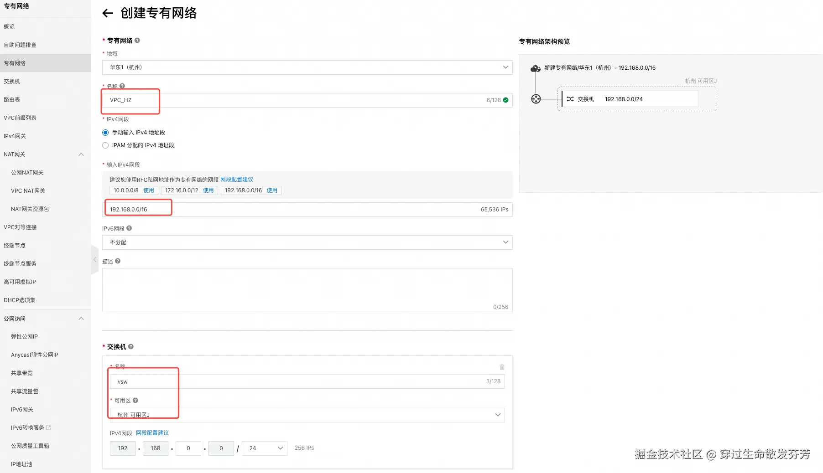Open help icon next to 专有网络 heading

click(137, 41)
